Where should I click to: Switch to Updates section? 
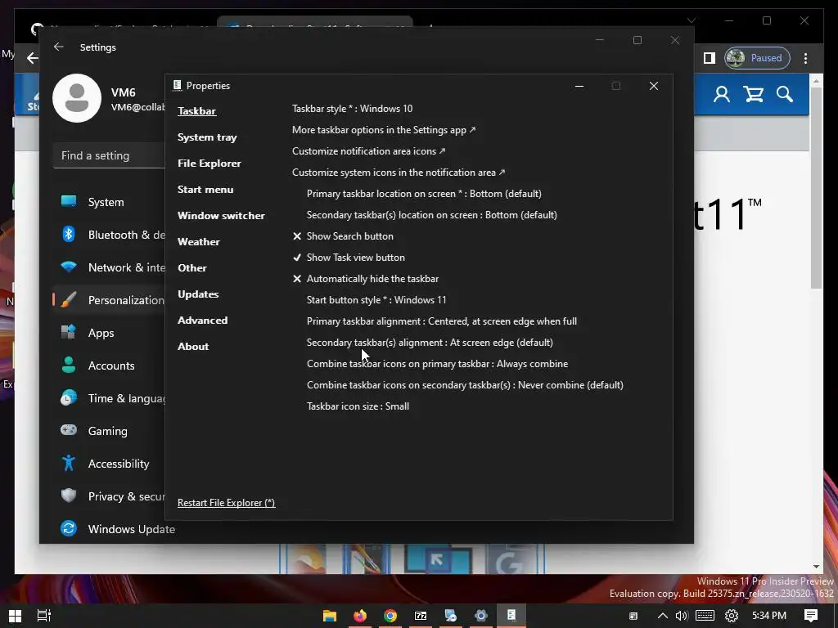[198, 294]
